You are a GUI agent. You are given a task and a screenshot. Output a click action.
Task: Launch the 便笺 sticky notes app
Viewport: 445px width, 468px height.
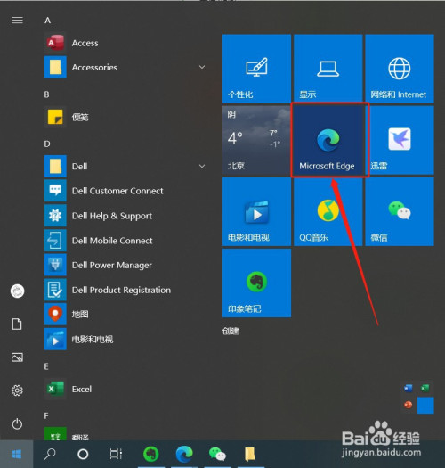[x=125, y=117]
